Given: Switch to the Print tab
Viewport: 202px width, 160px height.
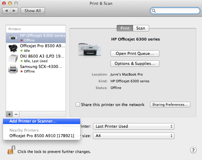Looking at the screenshot, I should tap(125, 28).
